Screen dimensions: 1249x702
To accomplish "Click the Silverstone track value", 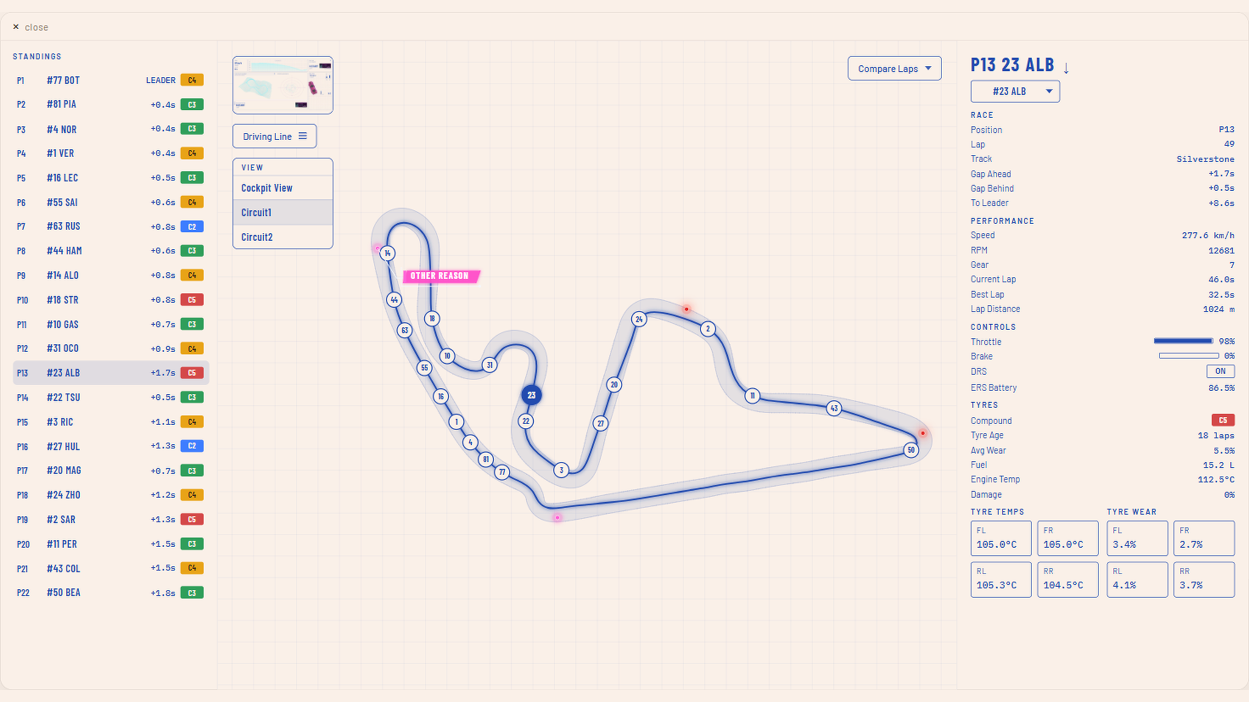I will tap(1205, 159).
